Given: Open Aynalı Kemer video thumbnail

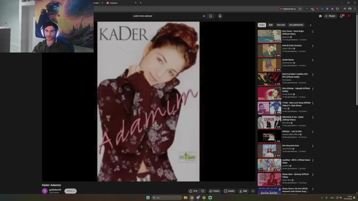Looking at the screenshot, I should 269,65.
